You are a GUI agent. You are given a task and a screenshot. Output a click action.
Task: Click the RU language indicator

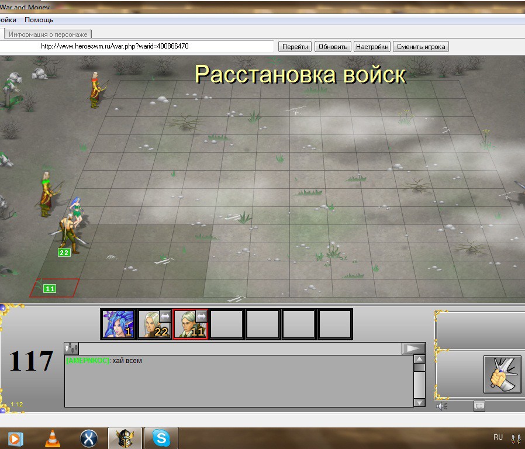pyautogui.click(x=498, y=437)
